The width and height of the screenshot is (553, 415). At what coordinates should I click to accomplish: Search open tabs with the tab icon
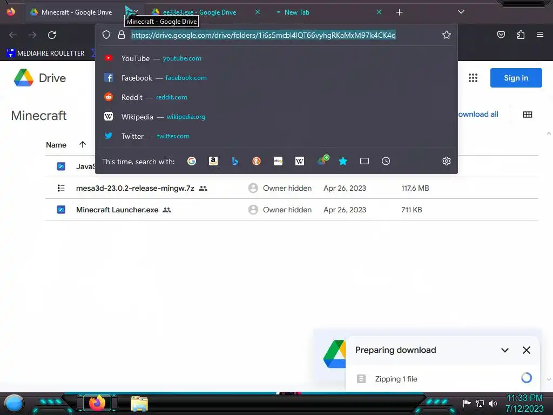pos(365,161)
